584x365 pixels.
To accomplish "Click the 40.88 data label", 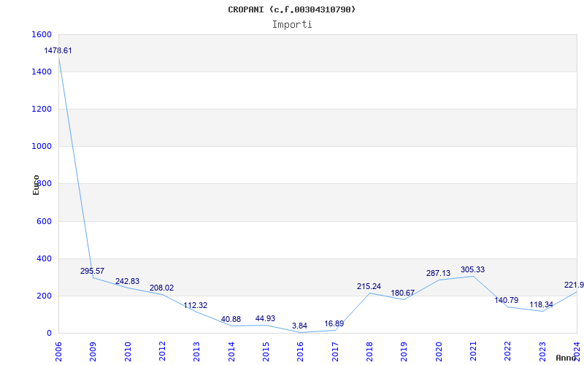I will tap(231, 319).
